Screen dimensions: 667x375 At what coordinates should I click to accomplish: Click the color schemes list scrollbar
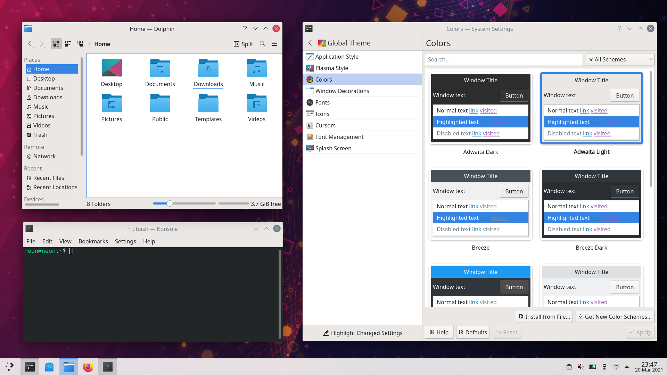click(650, 128)
